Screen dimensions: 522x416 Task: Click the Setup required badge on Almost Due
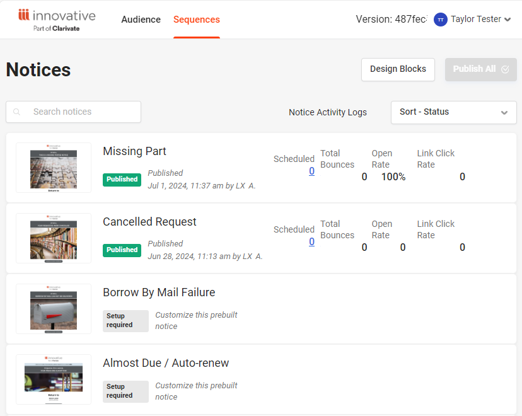125,391
